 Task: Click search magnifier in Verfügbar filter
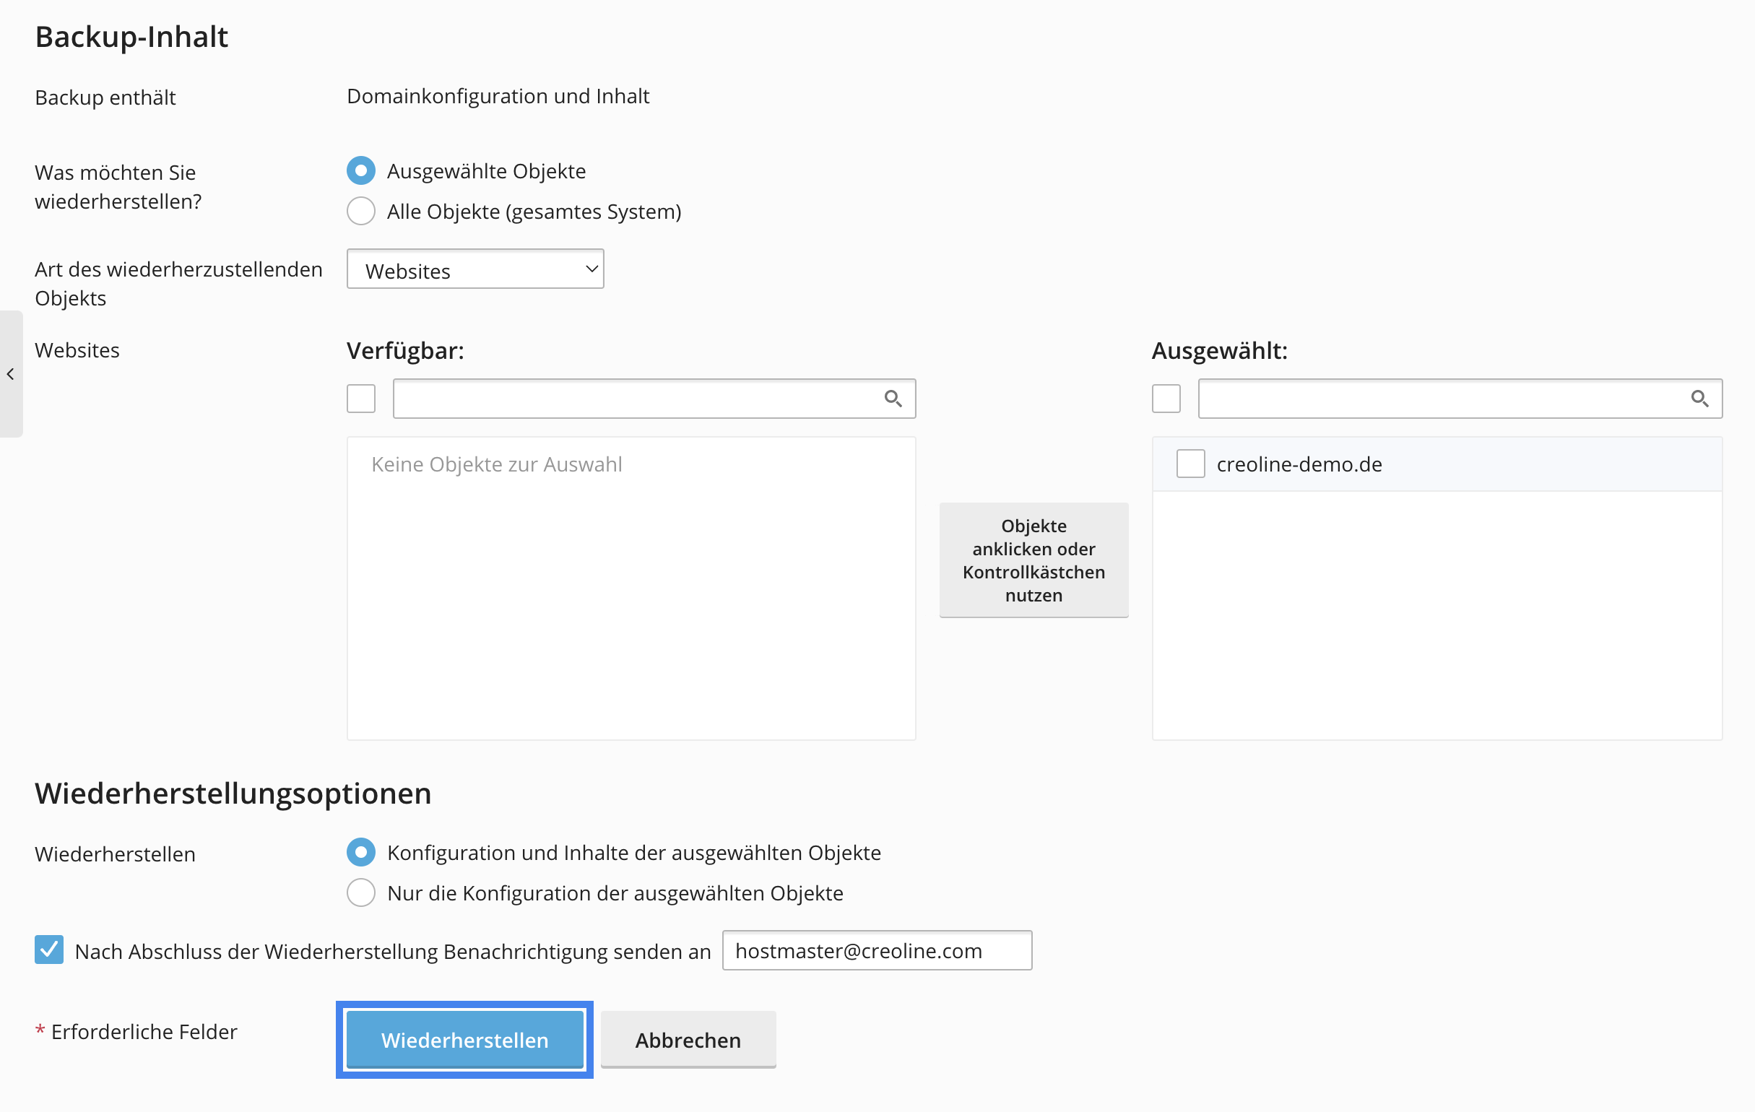point(893,399)
